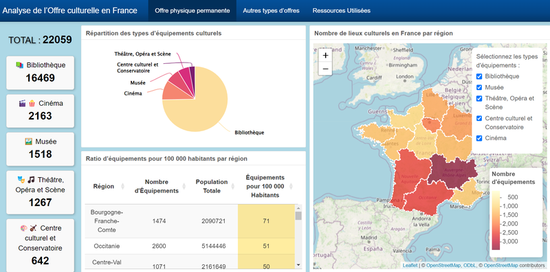The image size is (550, 272).
Task: Click the clapperboard icon beside Cinéma
Action: coord(23,103)
